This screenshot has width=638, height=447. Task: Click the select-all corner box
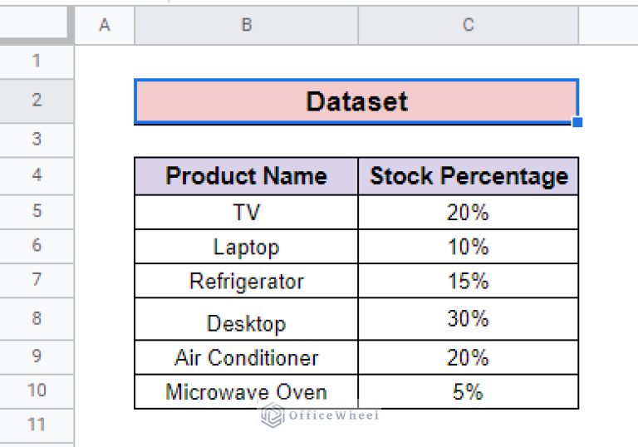pos(37,25)
